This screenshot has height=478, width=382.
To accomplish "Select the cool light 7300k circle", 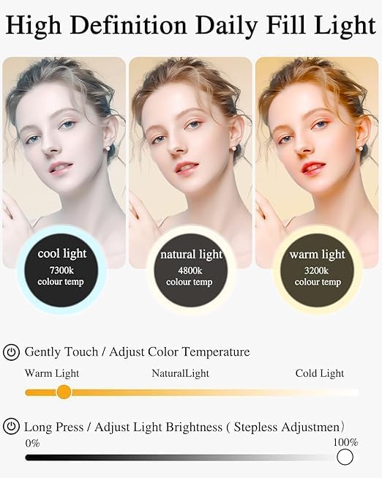I will 61,270.
